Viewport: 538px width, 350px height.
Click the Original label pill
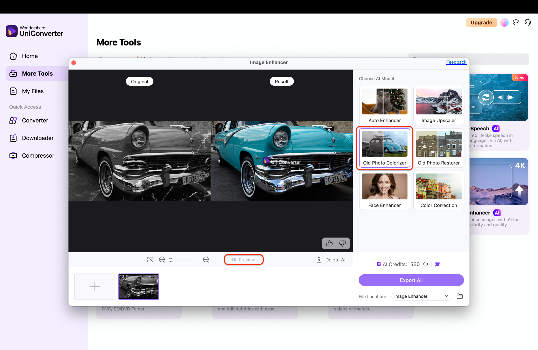(x=139, y=81)
